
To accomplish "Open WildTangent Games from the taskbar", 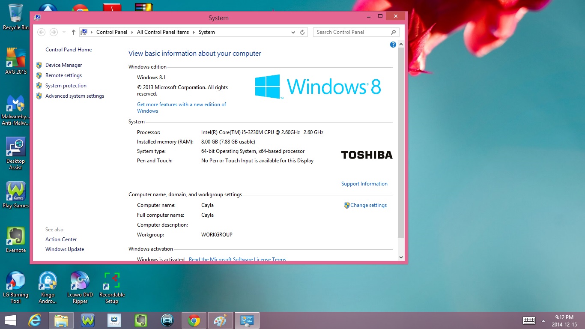I will tap(88, 320).
